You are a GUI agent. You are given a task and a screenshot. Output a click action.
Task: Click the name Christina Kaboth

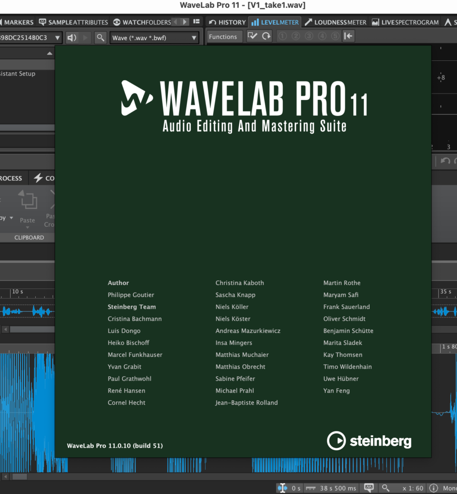[239, 283]
